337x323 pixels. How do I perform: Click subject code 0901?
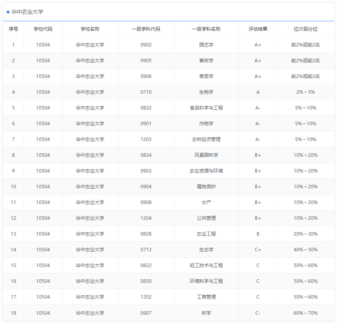tap(146, 123)
